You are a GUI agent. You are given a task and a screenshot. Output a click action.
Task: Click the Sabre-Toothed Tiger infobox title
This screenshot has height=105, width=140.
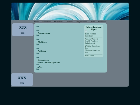[x=94, y=28]
